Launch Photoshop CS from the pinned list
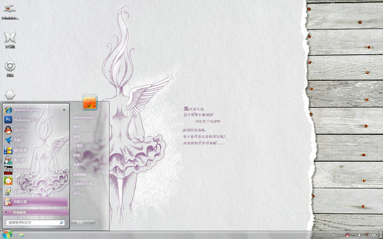Image resolution: width=383 pixels, height=239 pixels. tap(36, 120)
